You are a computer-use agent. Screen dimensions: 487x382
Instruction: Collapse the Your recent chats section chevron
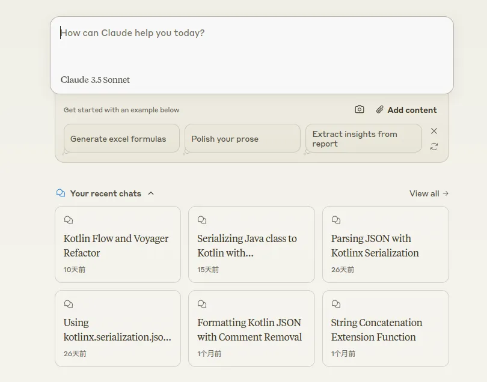(x=151, y=193)
